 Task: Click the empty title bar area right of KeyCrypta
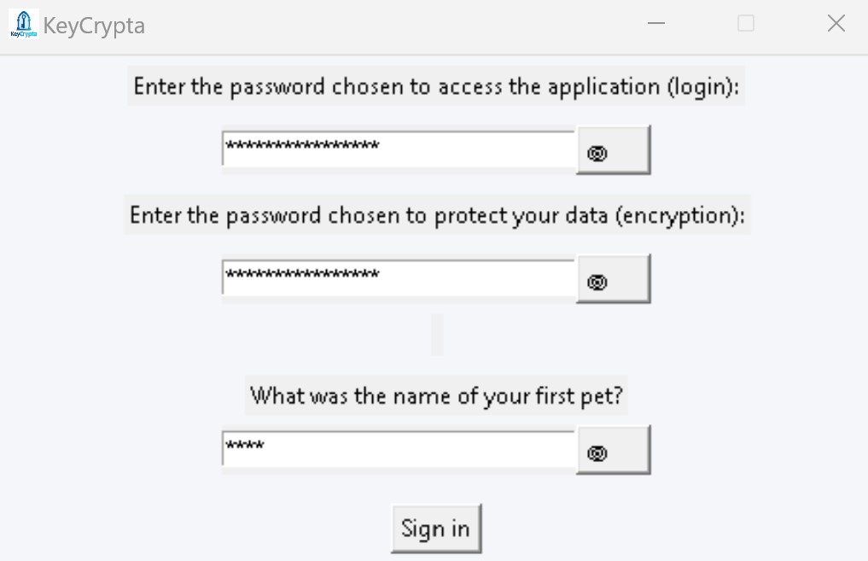coord(384,26)
